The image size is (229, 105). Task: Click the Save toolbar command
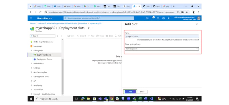tap(71, 36)
